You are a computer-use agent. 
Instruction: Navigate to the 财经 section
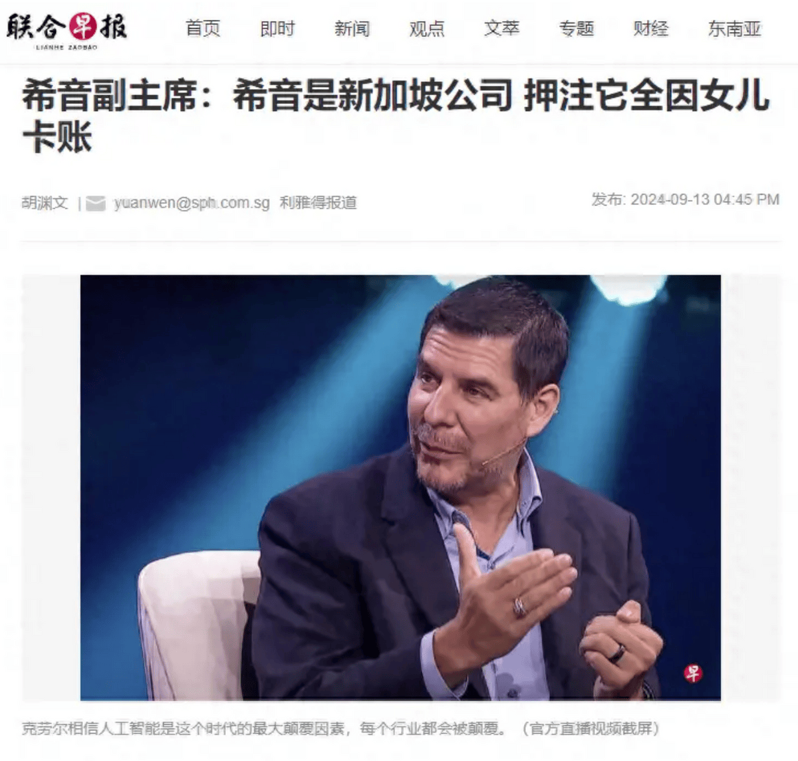(x=651, y=29)
